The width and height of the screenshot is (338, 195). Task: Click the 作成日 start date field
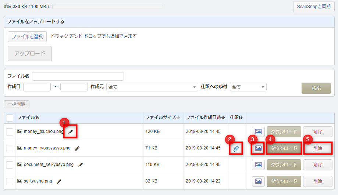[37, 87]
